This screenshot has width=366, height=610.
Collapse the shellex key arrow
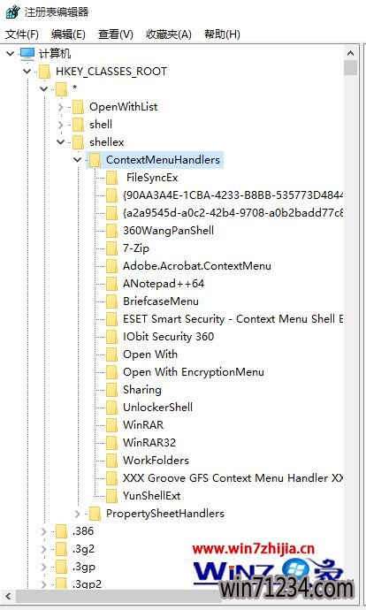click(61, 142)
